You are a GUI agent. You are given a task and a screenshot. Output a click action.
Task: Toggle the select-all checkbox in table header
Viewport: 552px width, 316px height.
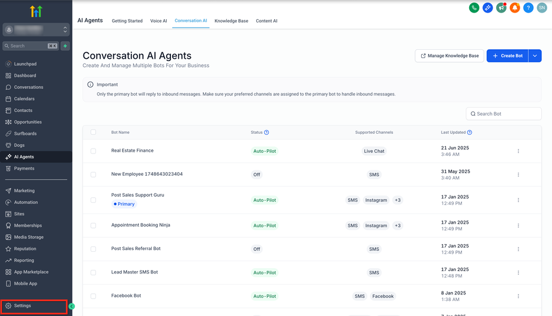(x=93, y=133)
